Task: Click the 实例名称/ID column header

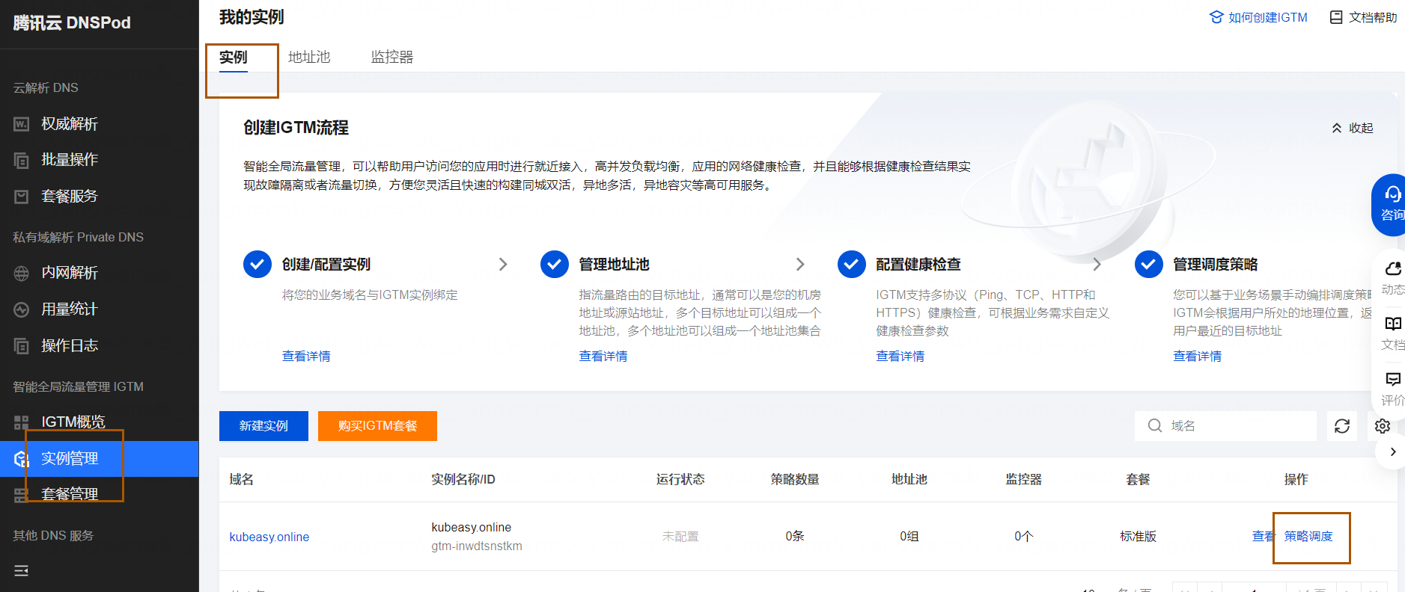Action: click(463, 479)
